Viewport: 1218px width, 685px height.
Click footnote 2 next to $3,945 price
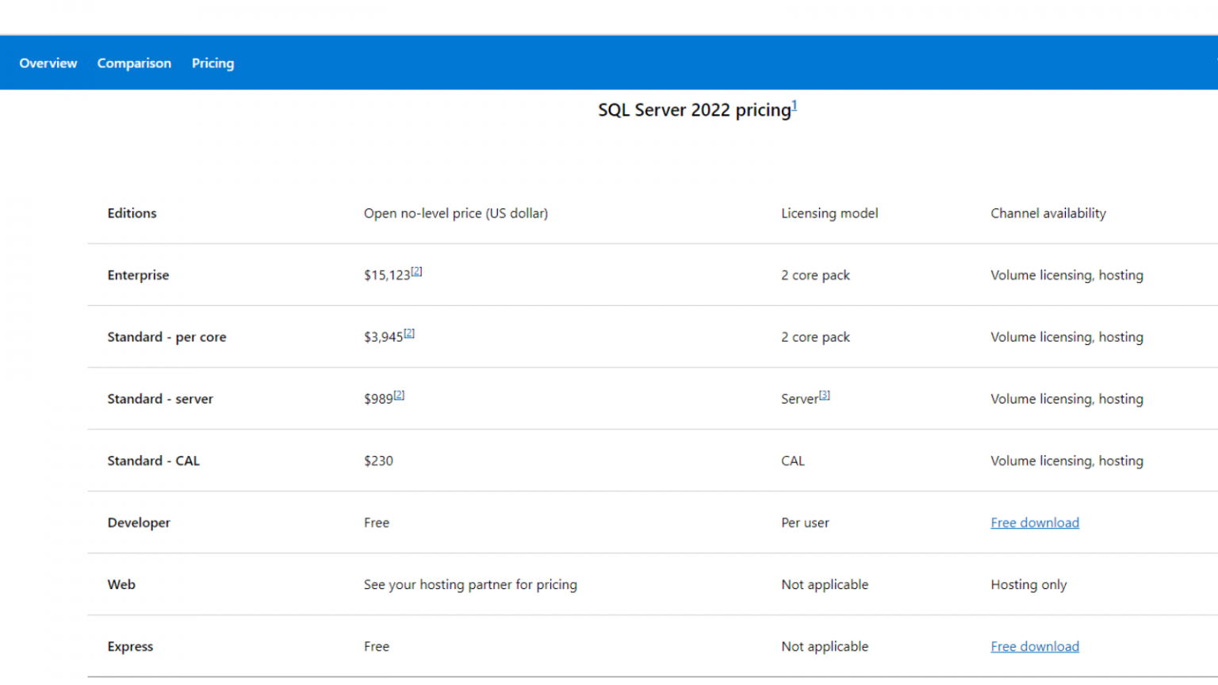pyautogui.click(x=410, y=331)
